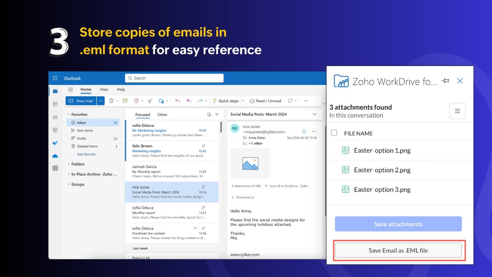
Task: Open Categorize dropdown arrow
Action: [x=296, y=101]
